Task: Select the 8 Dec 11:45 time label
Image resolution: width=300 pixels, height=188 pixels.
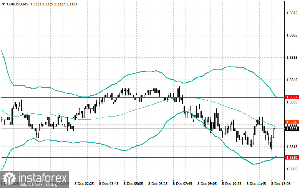Action: [x=256, y=184]
